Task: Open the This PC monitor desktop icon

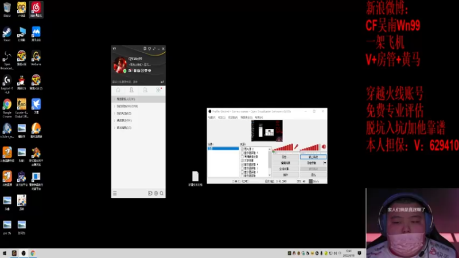Action: pos(21,34)
